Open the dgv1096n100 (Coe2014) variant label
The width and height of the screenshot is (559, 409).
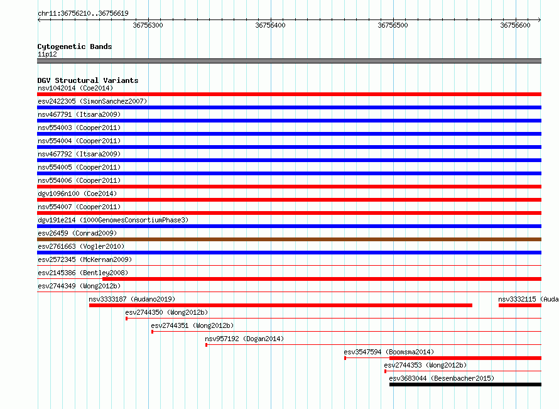[77, 194]
